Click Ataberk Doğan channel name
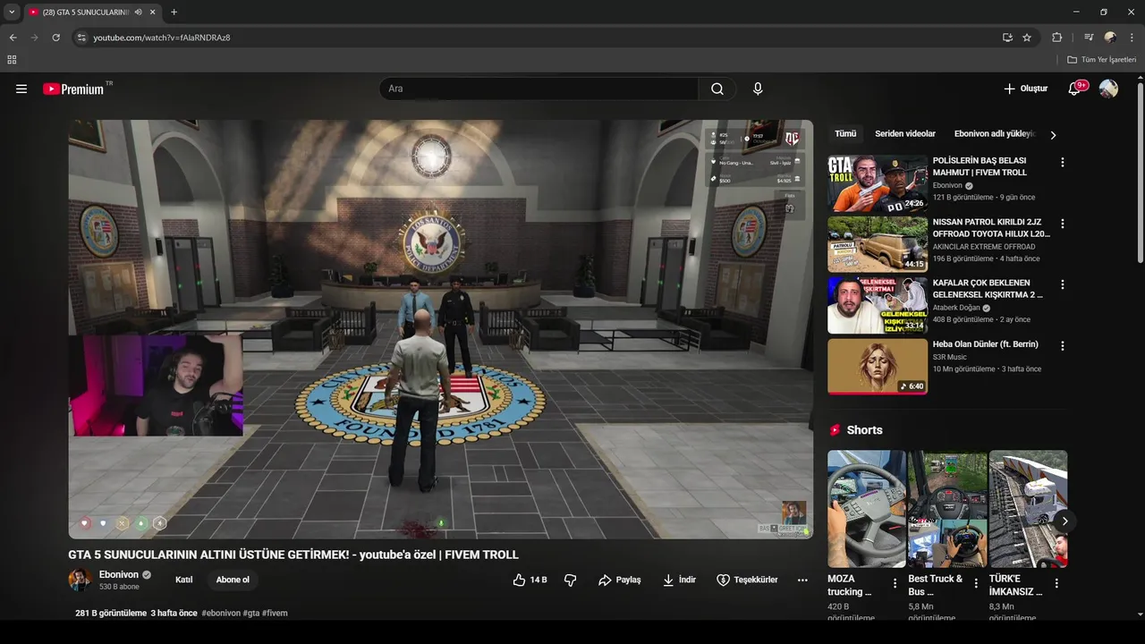Viewport: 1145px width, 644px height. pyautogui.click(x=956, y=308)
